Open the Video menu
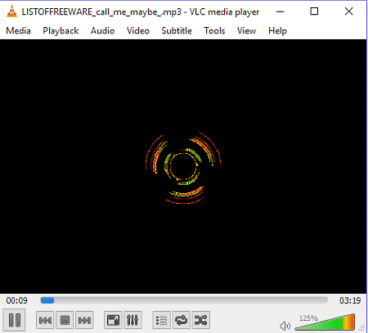Screen dimensions: 368x333 tap(138, 30)
